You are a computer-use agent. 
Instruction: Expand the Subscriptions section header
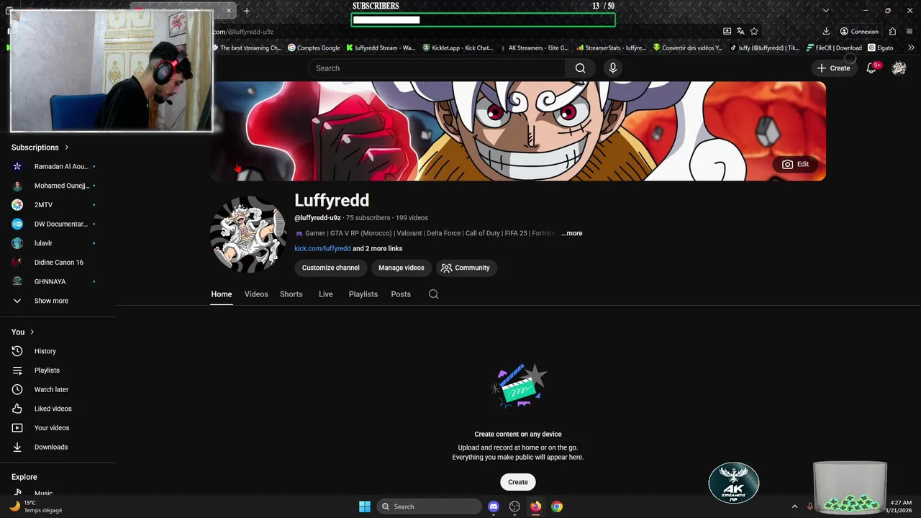click(x=40, y=147)
